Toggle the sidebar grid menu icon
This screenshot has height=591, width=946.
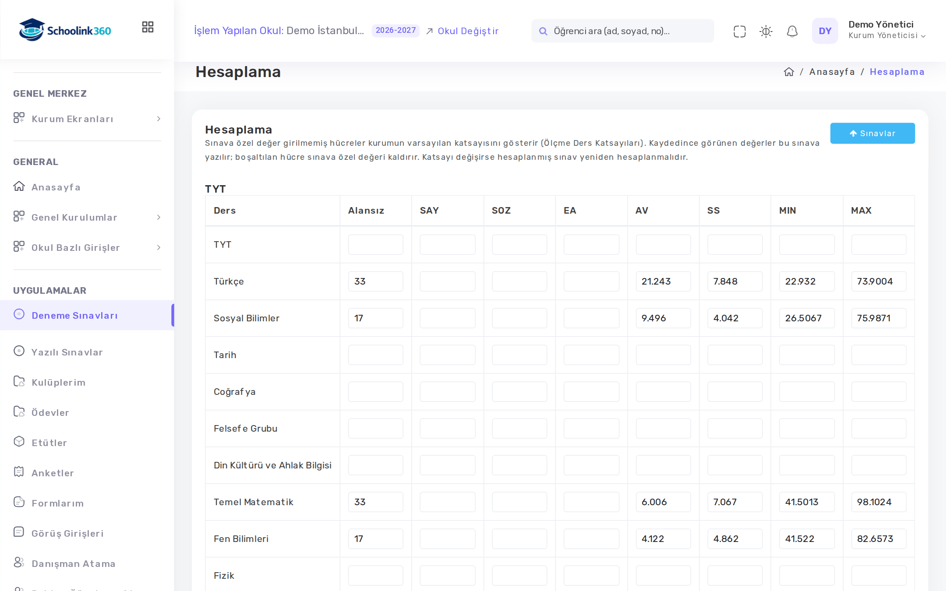pyautogui.click(x=148, y=27)
